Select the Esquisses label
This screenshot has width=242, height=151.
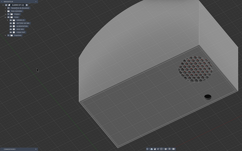point(18,35)
